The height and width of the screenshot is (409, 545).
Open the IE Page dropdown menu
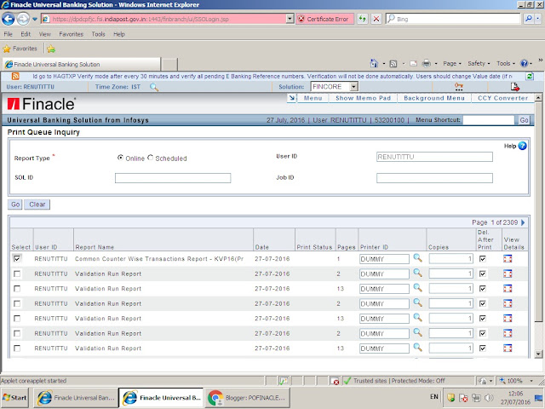click(x=452, y=63)
